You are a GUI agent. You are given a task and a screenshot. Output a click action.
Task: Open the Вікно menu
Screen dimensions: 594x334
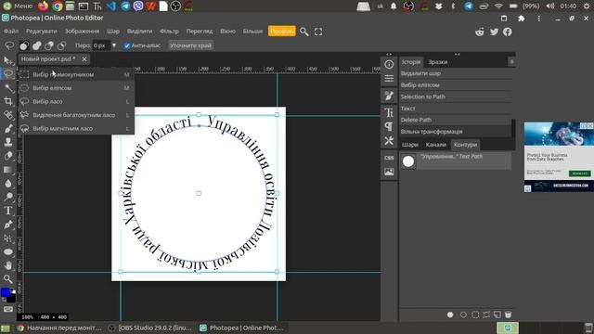coord(227,31)
